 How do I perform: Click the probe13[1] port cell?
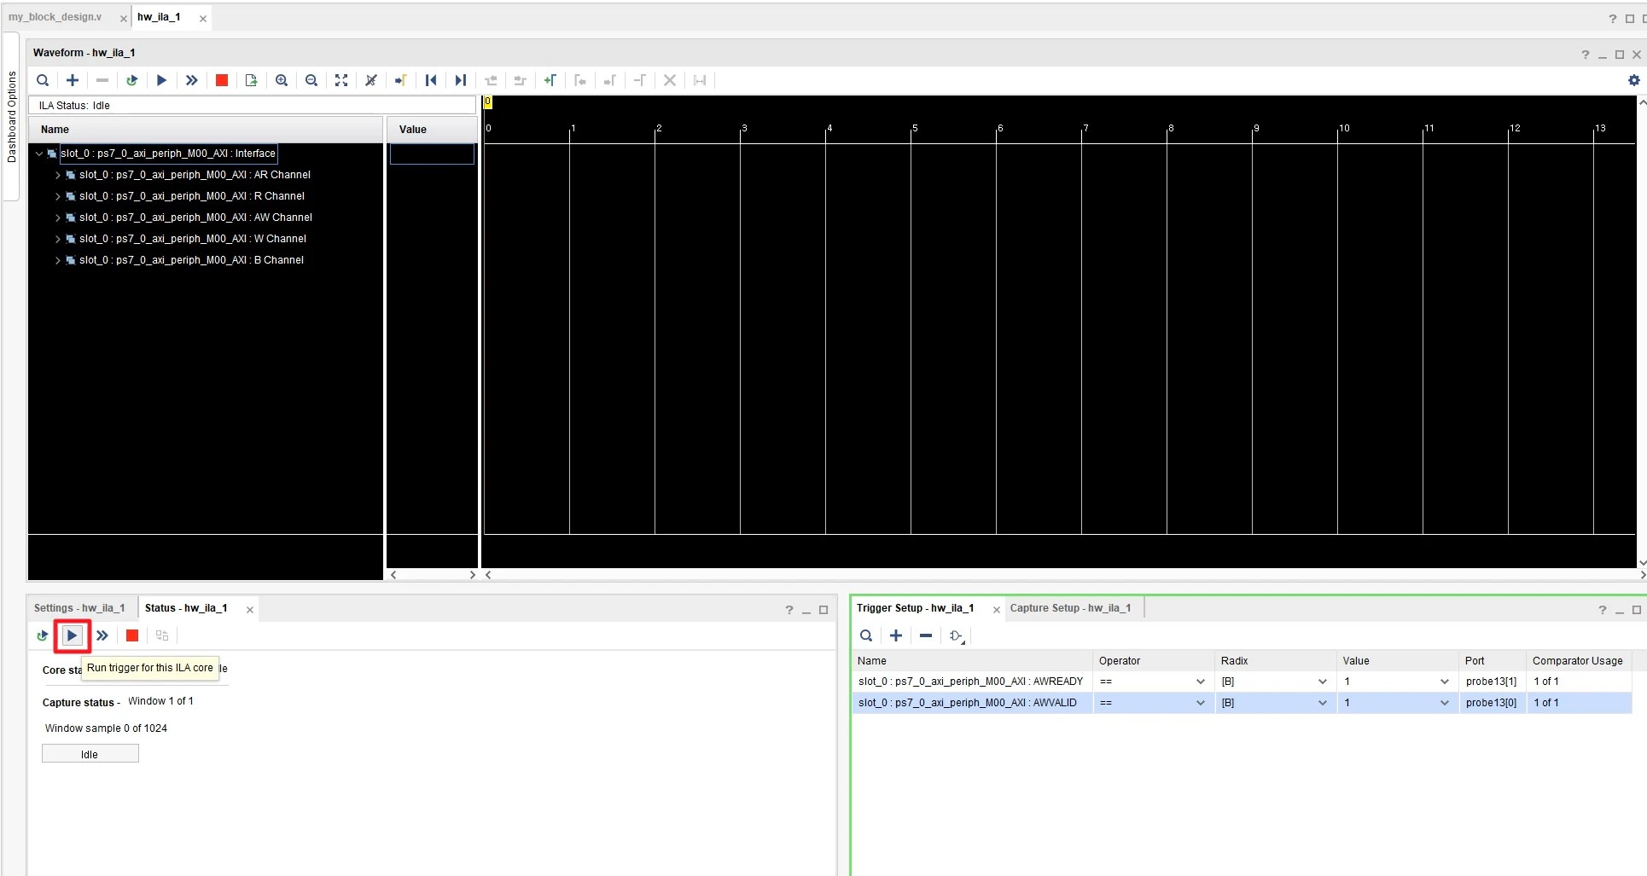[x=1491, y=682]
